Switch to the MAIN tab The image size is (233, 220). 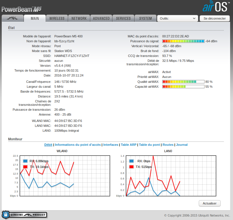35,18
